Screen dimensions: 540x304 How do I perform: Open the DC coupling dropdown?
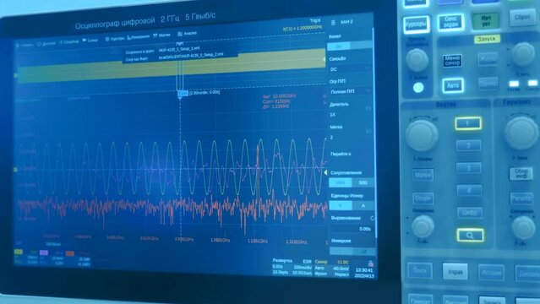click(349, 69)
